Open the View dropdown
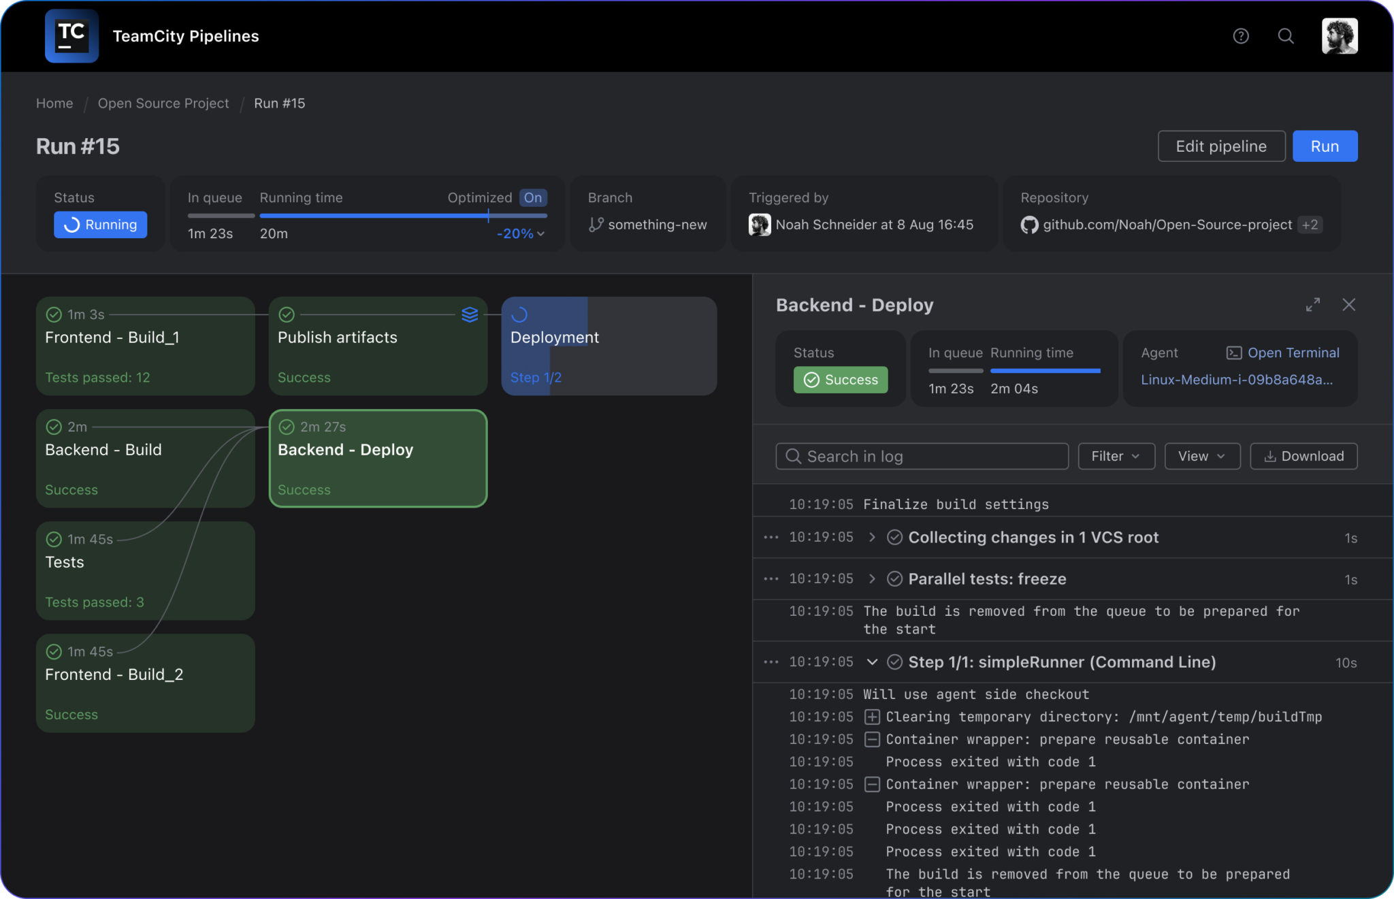This screenshot has height=899, width=1394. (1201, 456)
